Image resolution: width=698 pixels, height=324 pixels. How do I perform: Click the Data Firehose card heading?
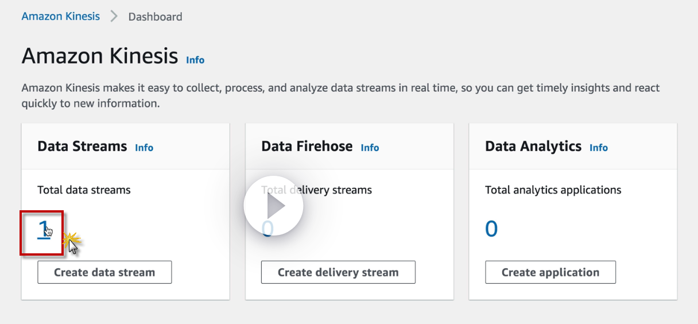pyautogui.click(x=307, y=146)
